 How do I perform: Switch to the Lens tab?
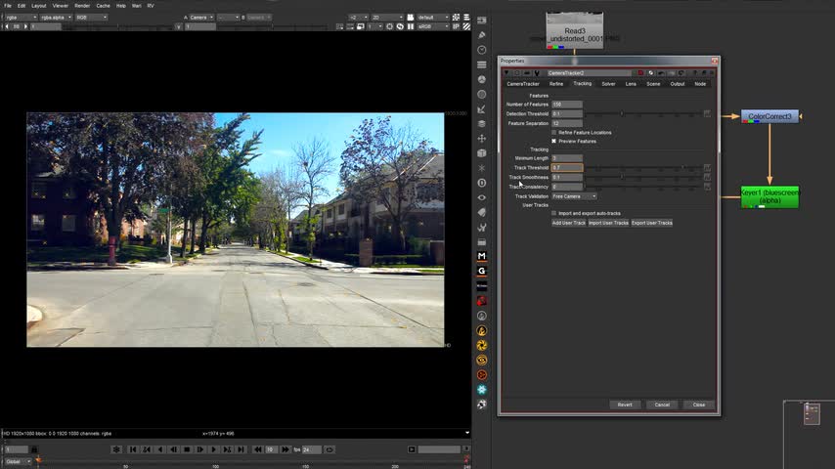(631, 84)
